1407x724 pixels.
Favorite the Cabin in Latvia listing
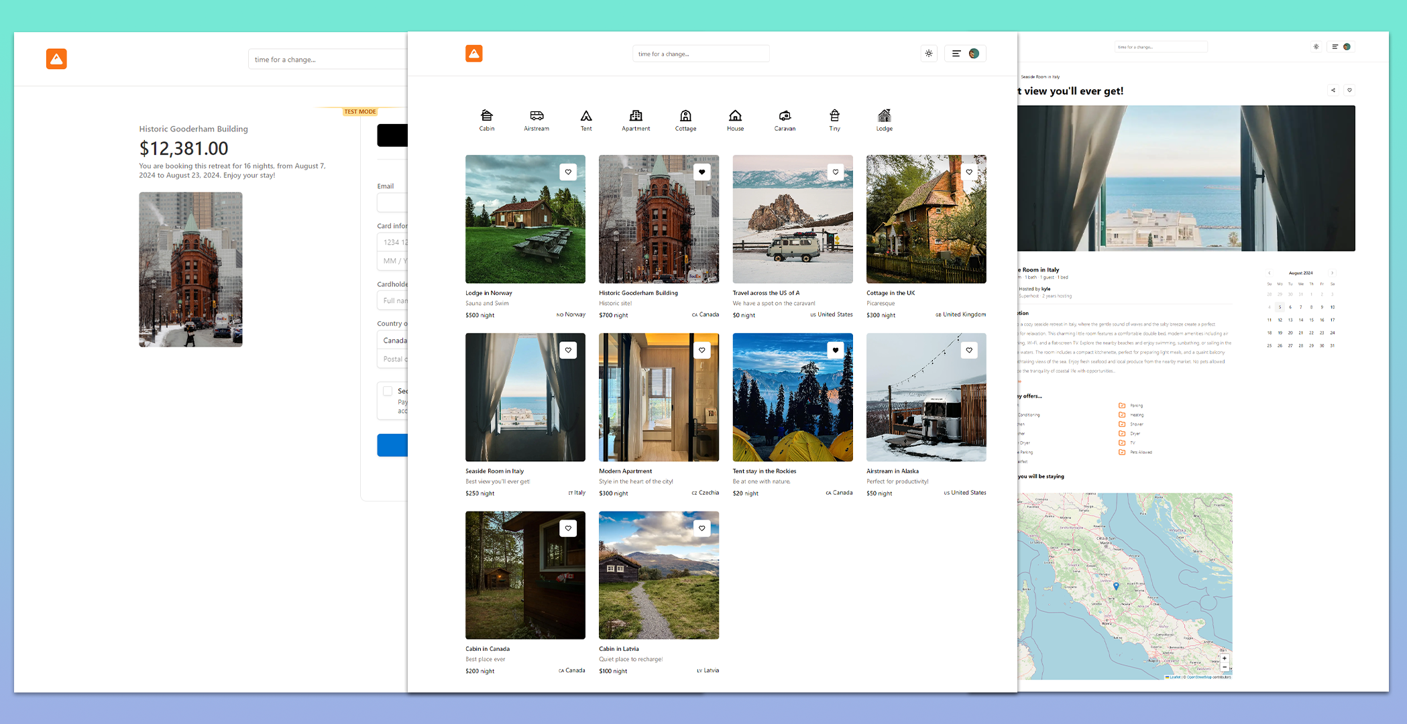[x=701, y=528]
